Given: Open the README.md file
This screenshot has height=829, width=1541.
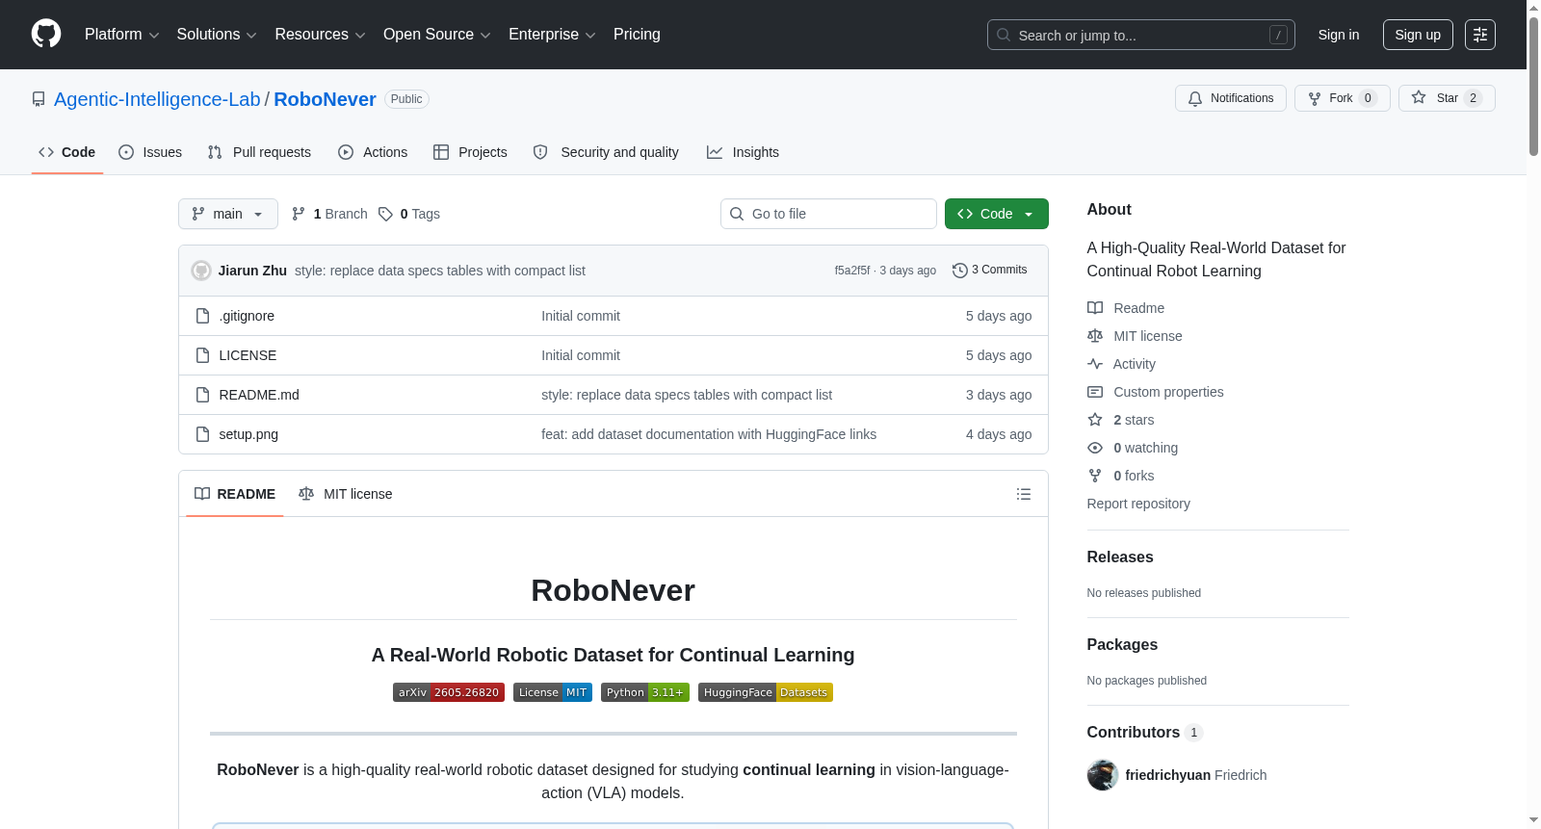Looking at the screenshot, I should (259, 395).
